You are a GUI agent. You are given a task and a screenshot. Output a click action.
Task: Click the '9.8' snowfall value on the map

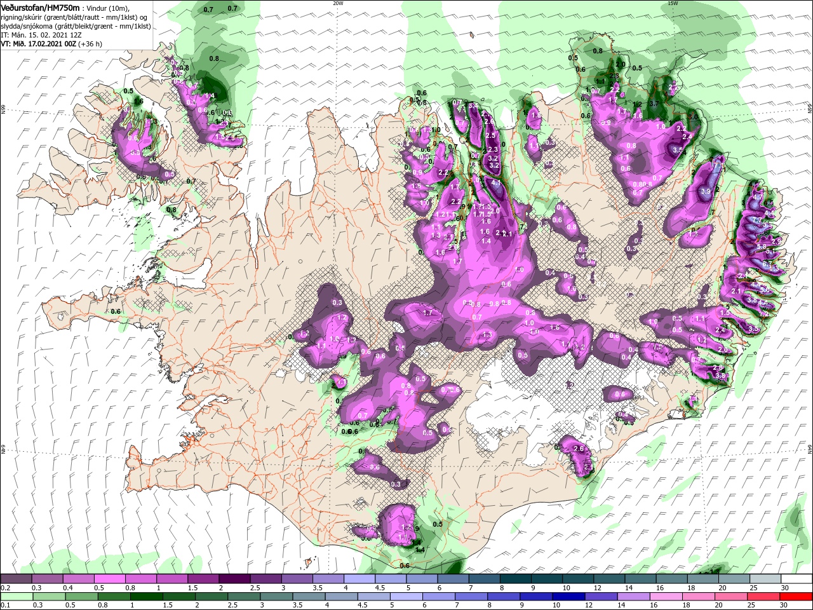coord(494,302)
